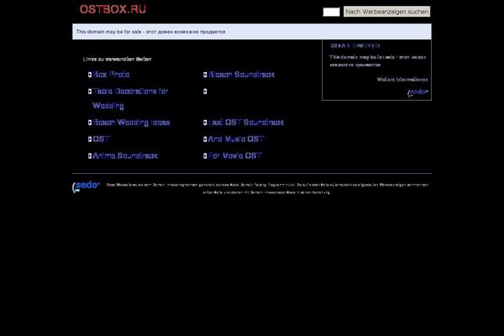504x336 pixels.
Task: Click the domain-for-sale banner text
Action: 150,32
